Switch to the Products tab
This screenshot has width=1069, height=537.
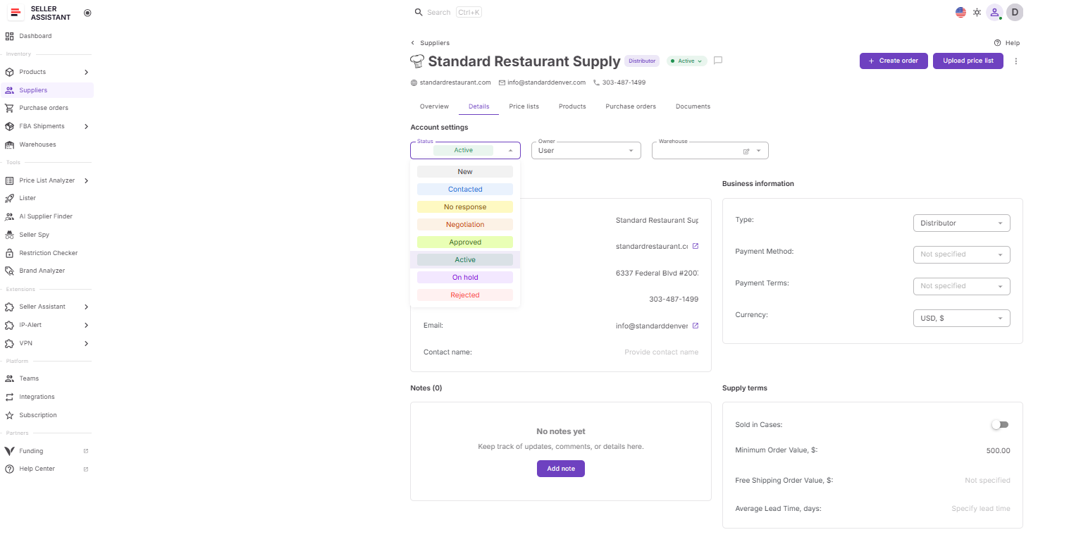572,106
